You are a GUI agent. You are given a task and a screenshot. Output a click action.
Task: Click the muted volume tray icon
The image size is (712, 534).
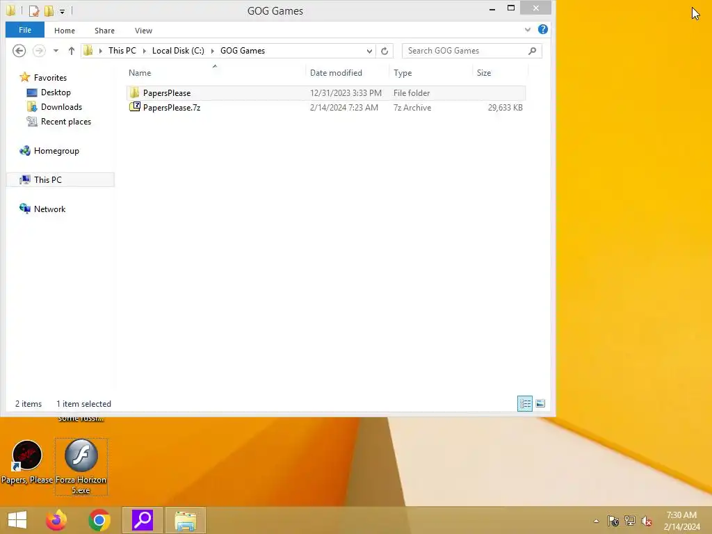(647, 521)
